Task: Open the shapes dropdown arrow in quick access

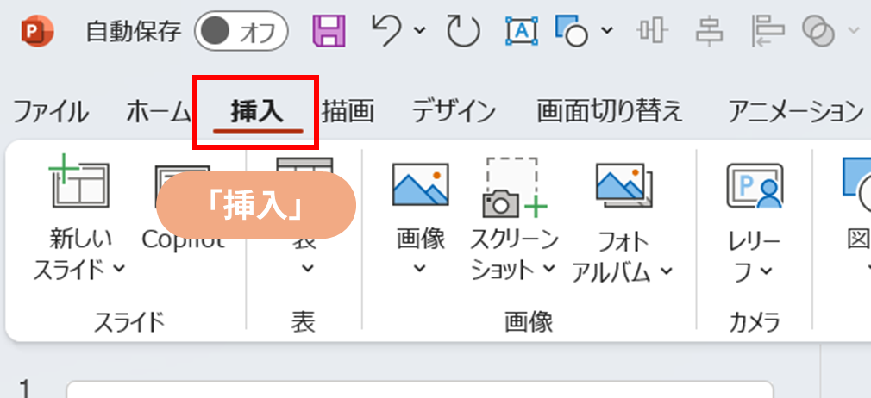Action: click(606, 32)
